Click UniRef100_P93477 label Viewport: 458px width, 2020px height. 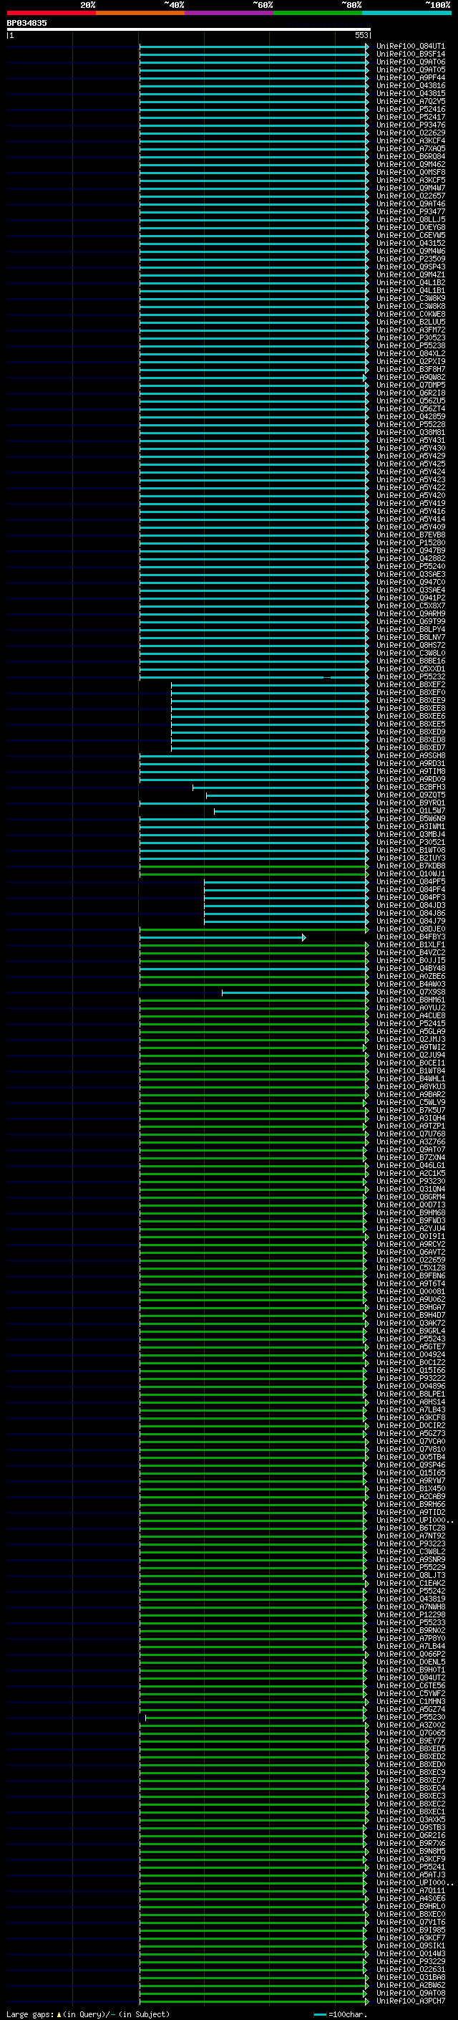[x=410, y=211]
